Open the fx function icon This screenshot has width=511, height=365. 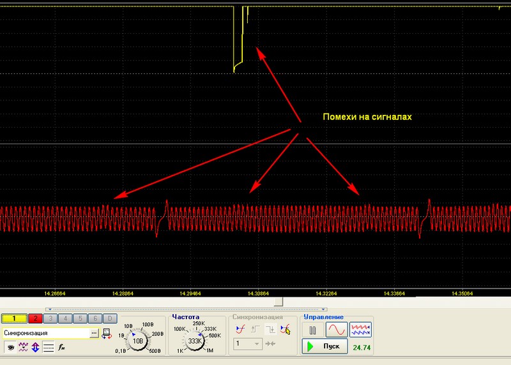pos(61,347)
